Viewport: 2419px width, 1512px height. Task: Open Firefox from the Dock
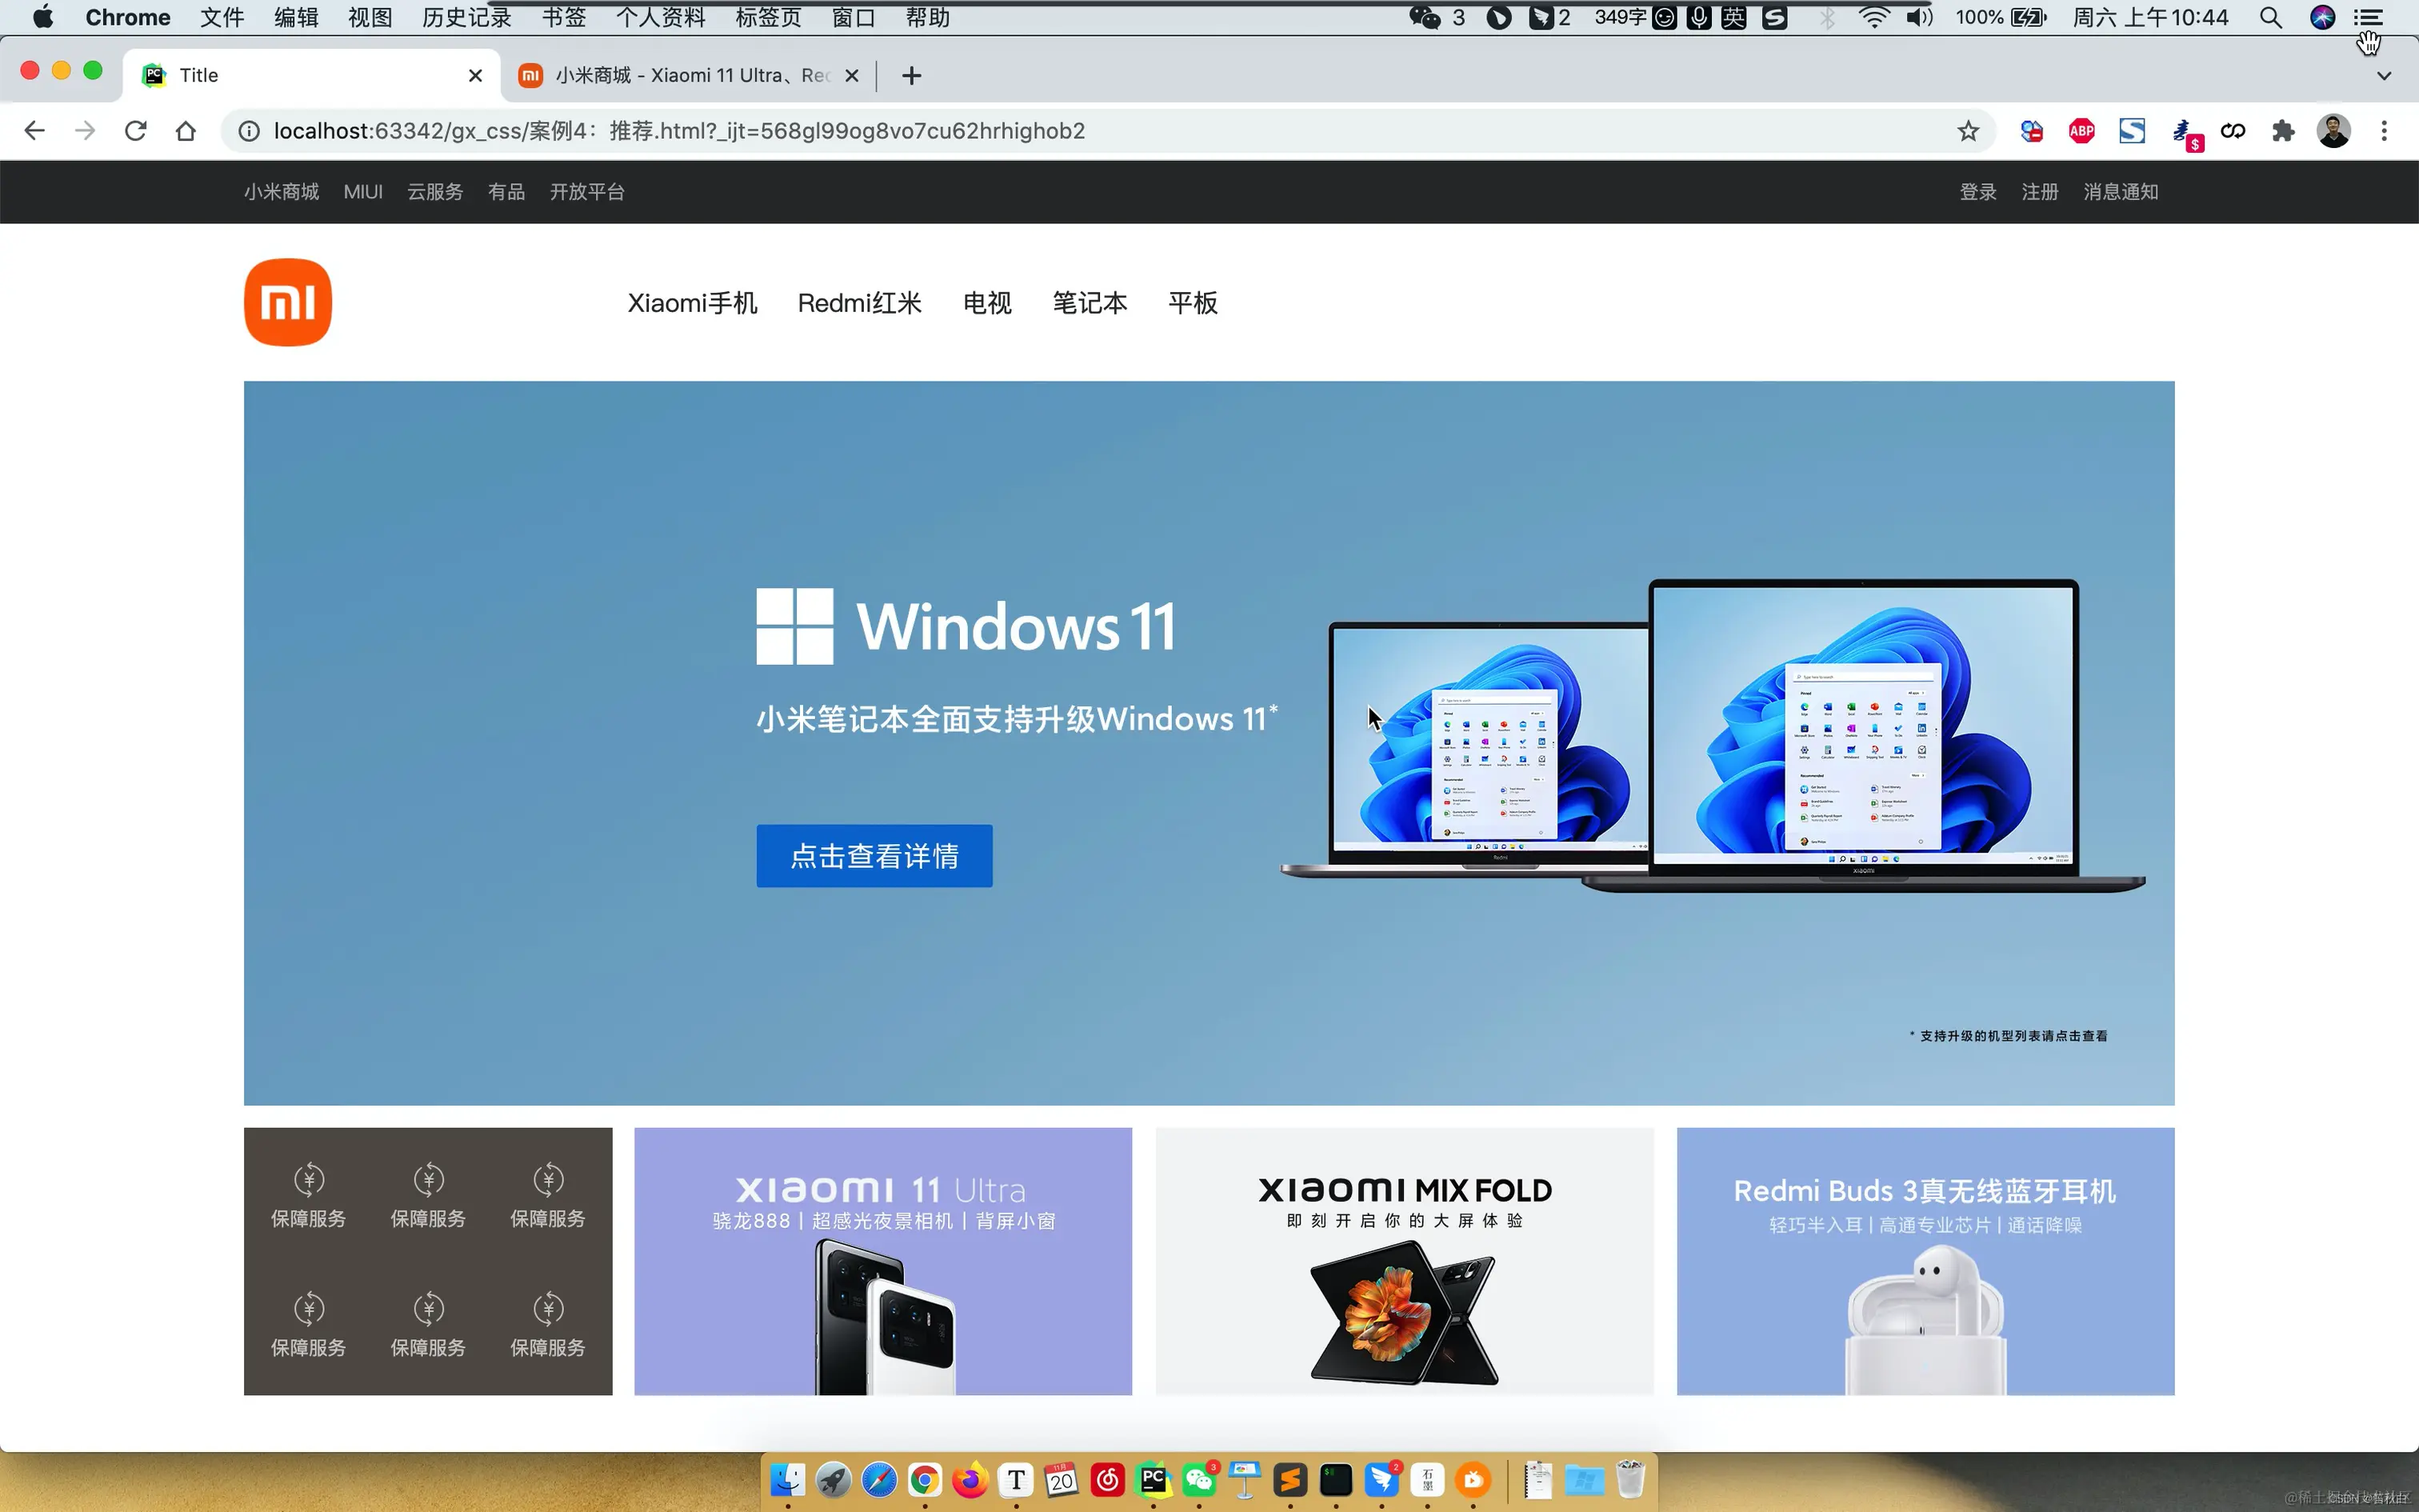969,1480
